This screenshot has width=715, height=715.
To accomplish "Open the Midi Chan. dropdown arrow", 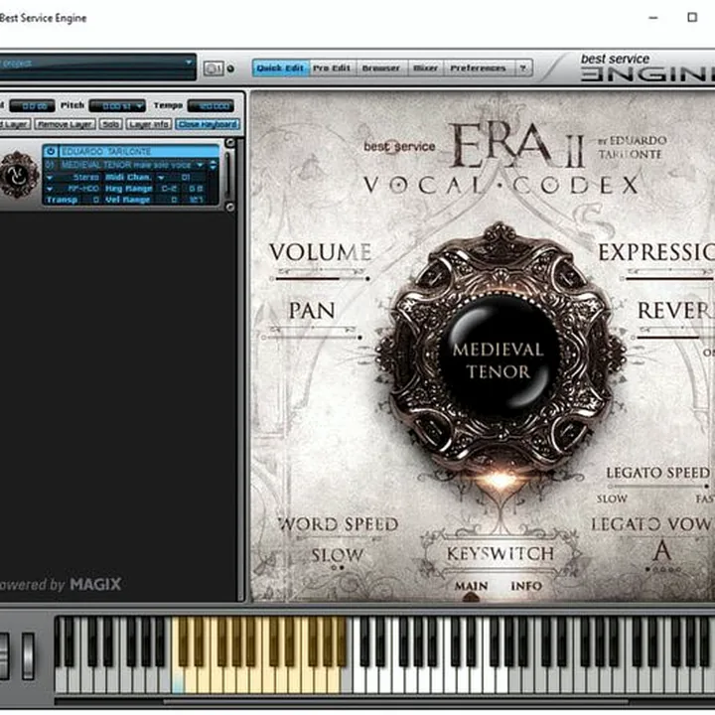I will pos(161,177).
